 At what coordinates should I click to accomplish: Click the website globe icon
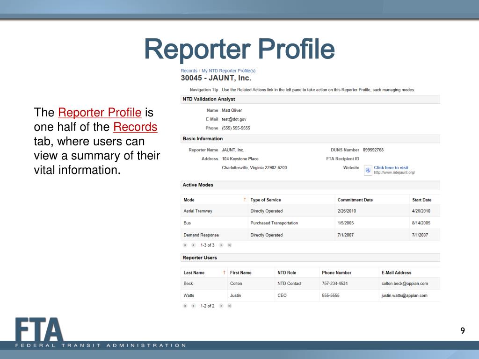tap(368, 170)
